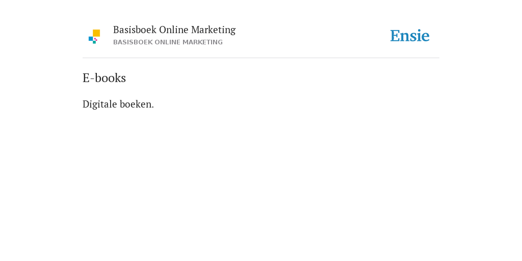522x261 pixels.
Task: Click the yellow square in the logo
Action: [96, 33]
